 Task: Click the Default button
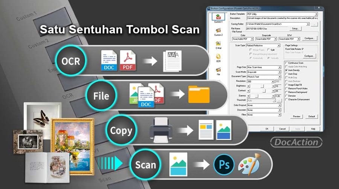point(312,117)
